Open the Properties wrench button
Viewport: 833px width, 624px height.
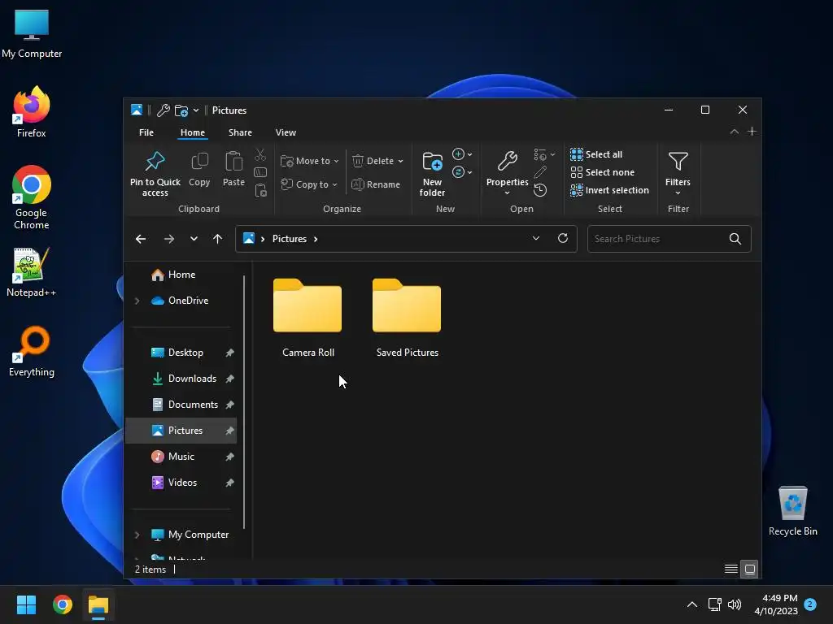click(x=508, y=173)
